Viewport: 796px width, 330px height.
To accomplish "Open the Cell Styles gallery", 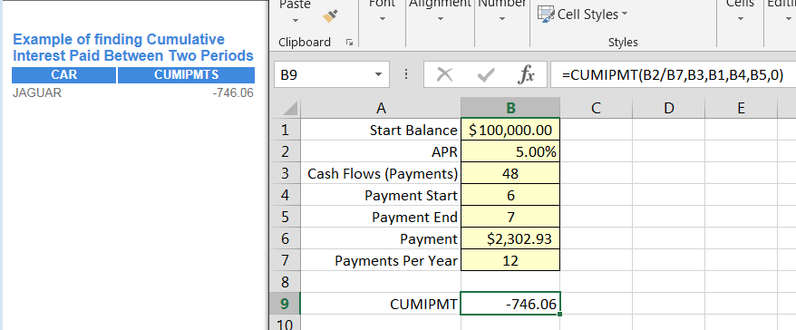I will coord(583,15).
